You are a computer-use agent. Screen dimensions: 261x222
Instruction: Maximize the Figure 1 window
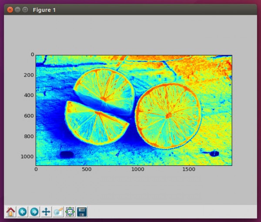(25, 10)
